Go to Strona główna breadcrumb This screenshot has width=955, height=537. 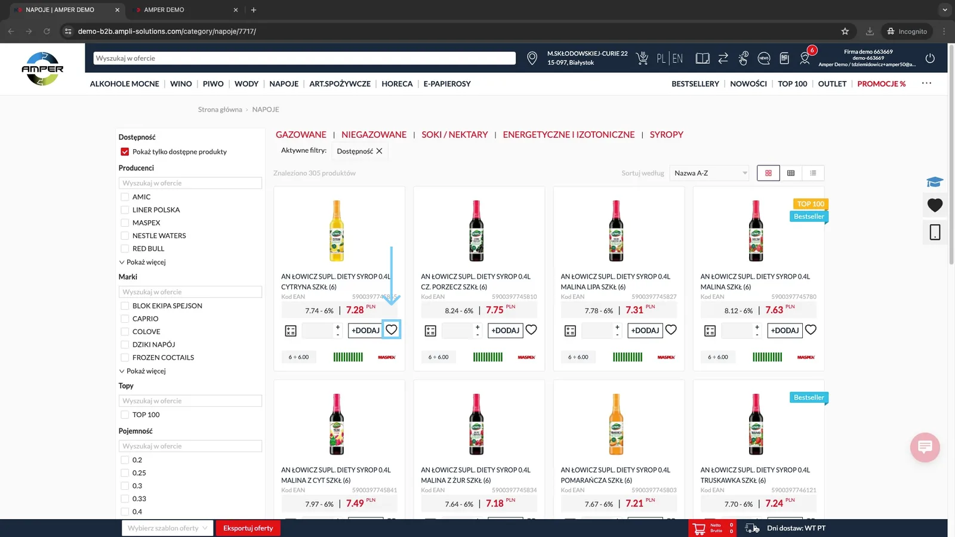pyautogui.click(x=220, y=109)
